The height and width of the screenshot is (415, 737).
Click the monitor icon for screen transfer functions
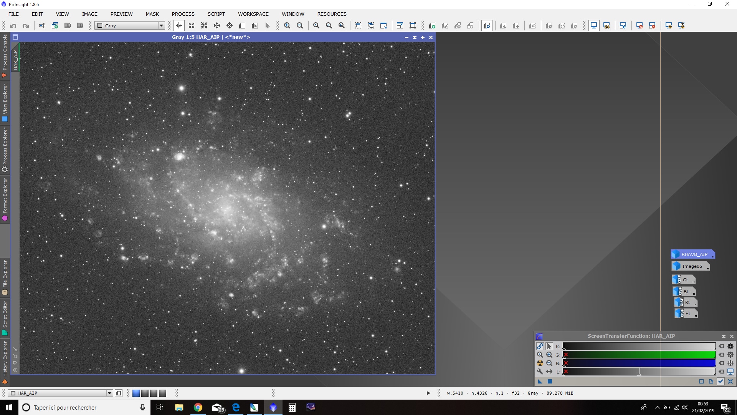[594, 26]
